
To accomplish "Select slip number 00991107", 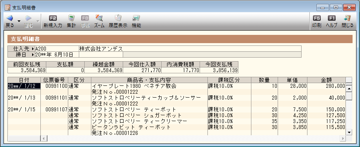I will coord(55,109).
